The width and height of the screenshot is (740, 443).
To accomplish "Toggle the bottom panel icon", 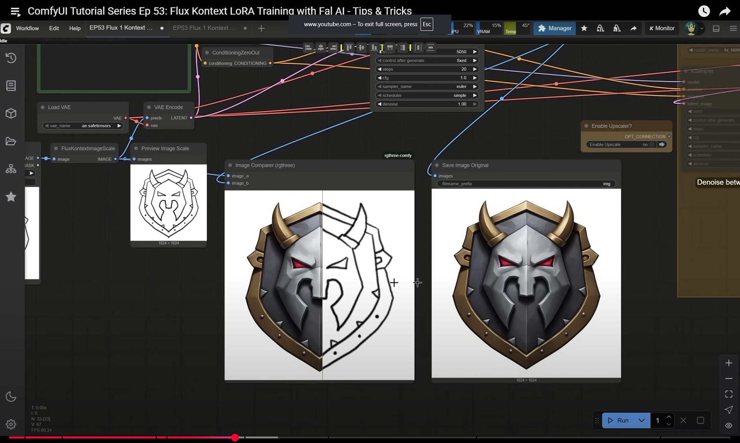I will (x=716, y=28).
